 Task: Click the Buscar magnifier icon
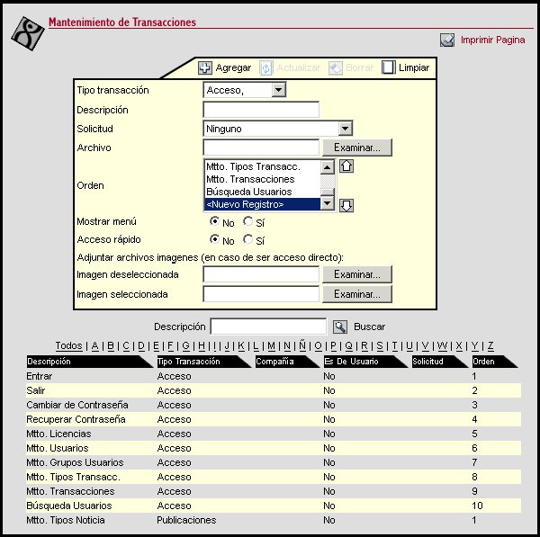pos(340,327)
